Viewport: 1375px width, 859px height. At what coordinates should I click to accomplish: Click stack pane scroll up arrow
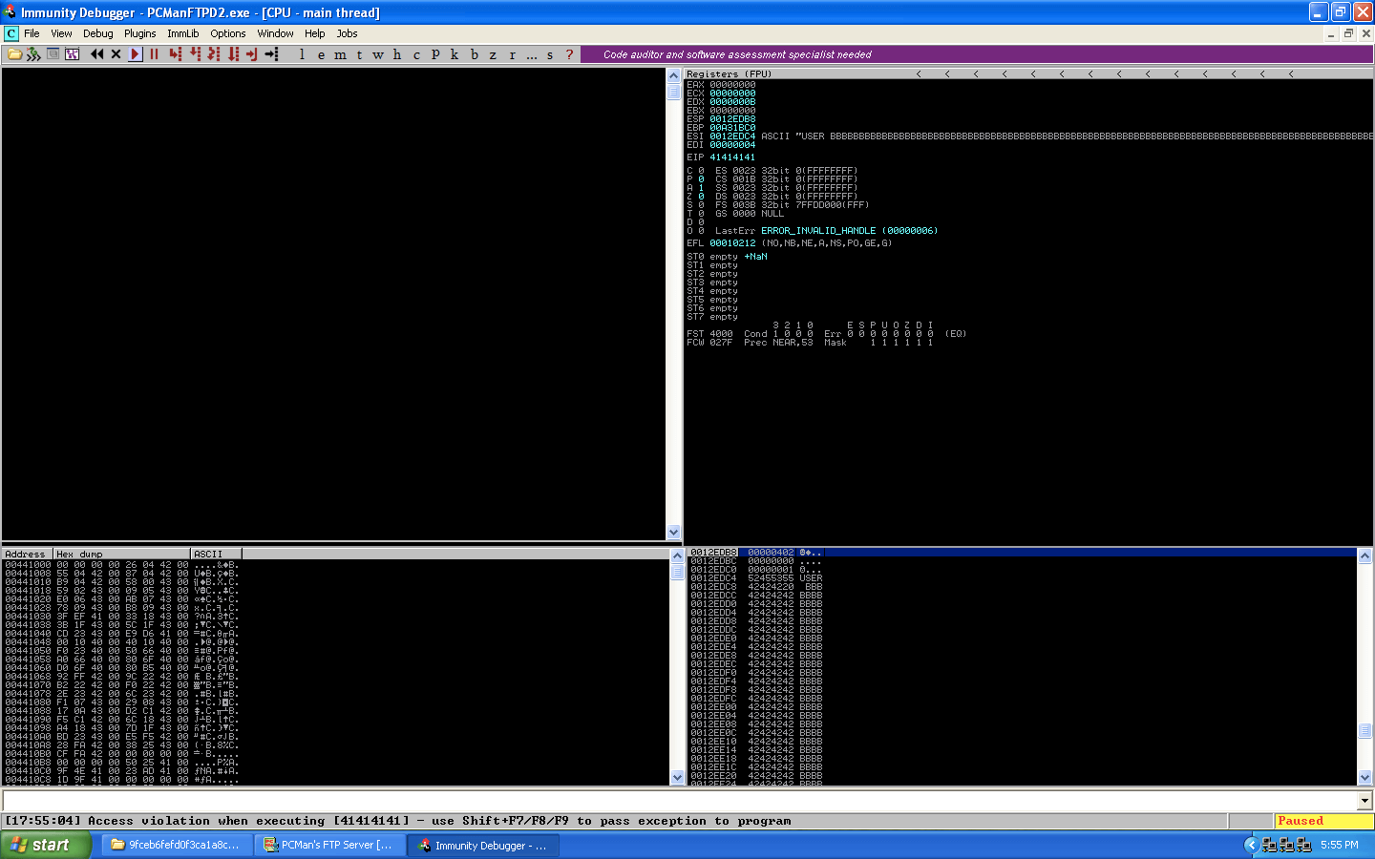pyautogui.click(x=1364, y=555)
